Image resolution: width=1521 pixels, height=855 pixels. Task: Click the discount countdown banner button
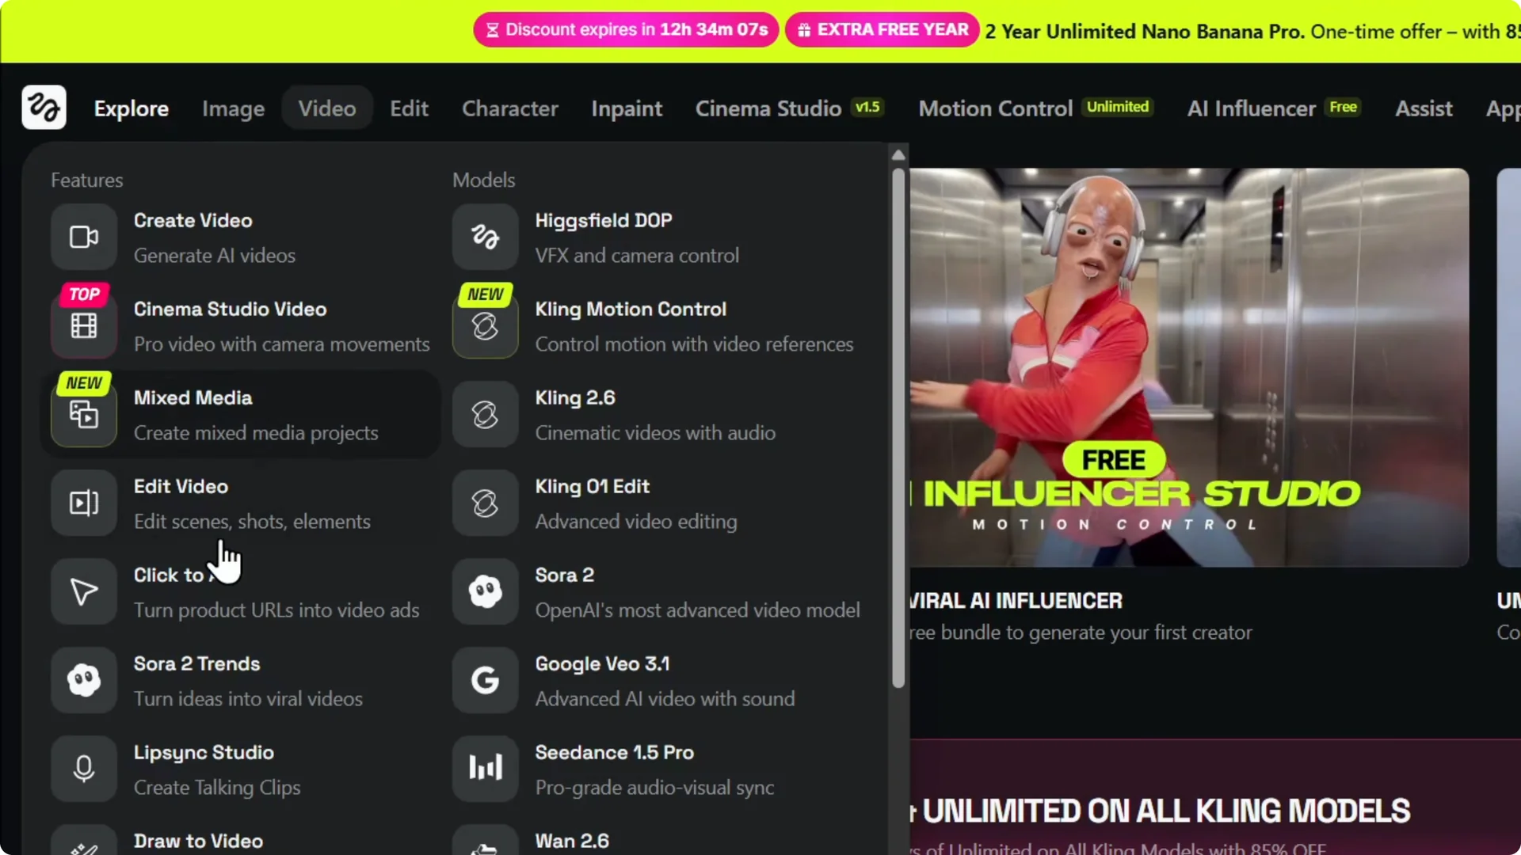tap(625, 29)
